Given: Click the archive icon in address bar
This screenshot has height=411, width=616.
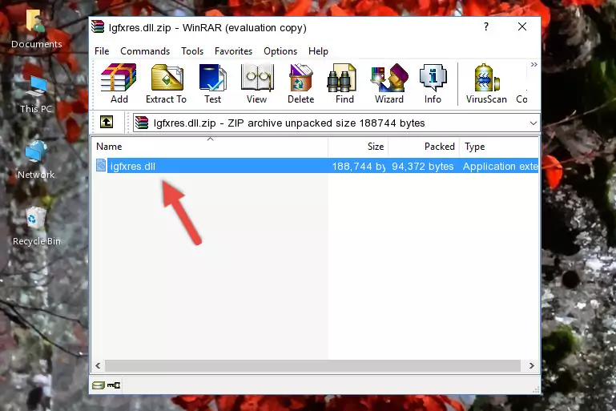Looking at the screenshot, I should pos(142,123).
